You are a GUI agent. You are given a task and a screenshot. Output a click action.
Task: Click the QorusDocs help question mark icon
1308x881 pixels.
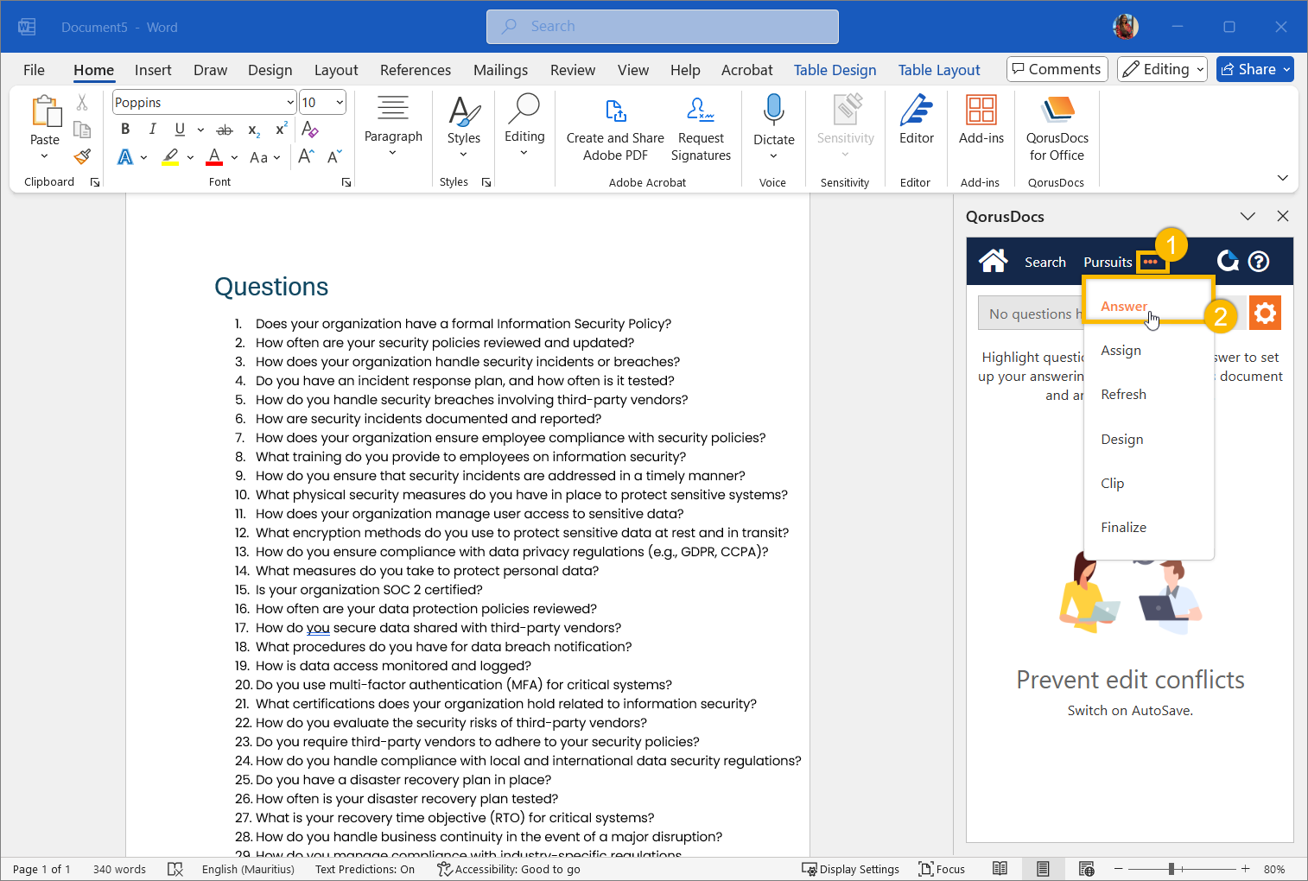tap(1259, 261)
